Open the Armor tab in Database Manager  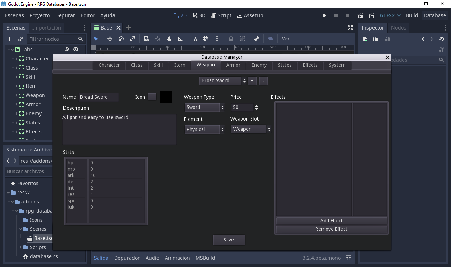pyautogui.click(x=233, y=65)
